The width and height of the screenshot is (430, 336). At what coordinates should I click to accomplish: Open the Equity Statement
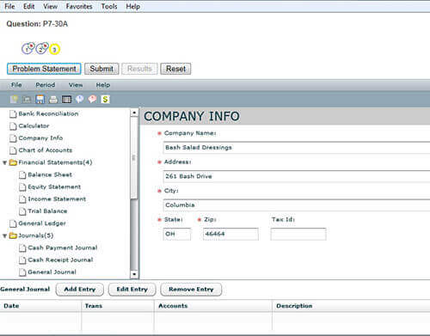pos(50,187)
